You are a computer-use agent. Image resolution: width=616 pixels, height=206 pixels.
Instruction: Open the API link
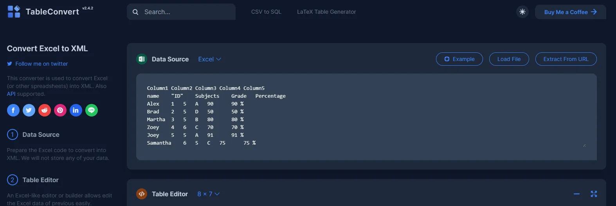(x=11, y=94)
